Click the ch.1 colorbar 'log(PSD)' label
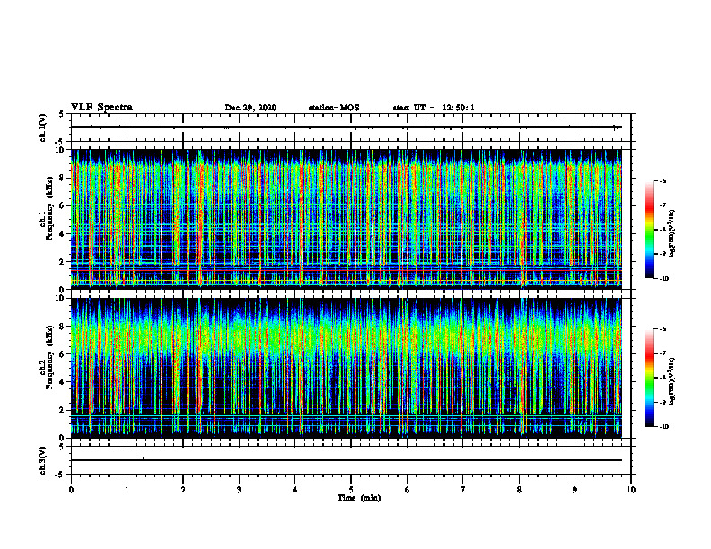The width and height of the screenshot is (711, 549). coord(673,234)
